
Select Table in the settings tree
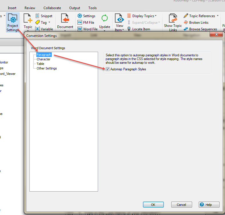coord(40,64)
